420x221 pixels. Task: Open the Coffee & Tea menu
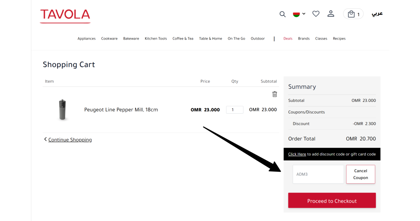pos(183,39)
